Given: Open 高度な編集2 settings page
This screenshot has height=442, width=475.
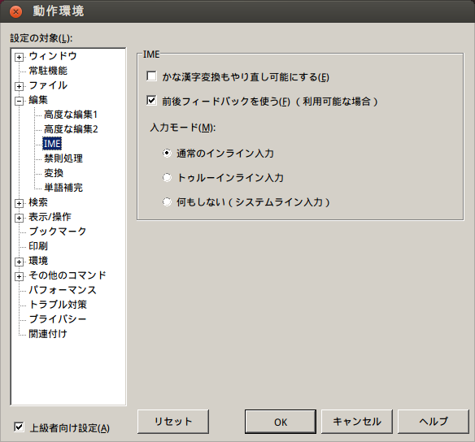Looking at the screenshot, I should point(71,129).
